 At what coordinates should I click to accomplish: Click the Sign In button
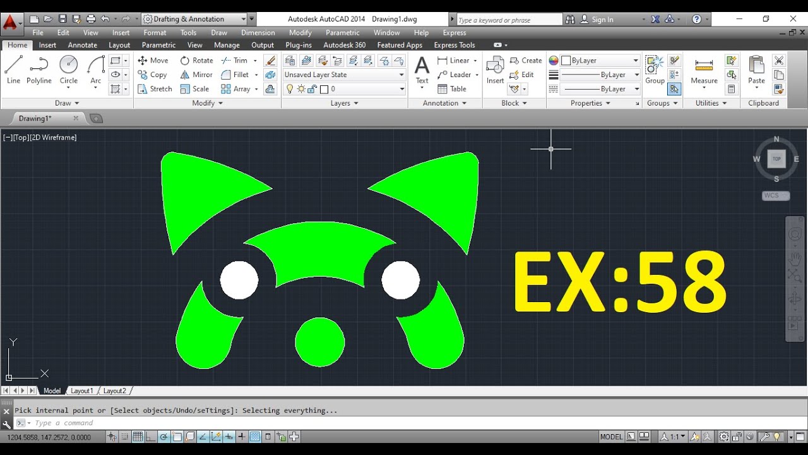point(597,20)
